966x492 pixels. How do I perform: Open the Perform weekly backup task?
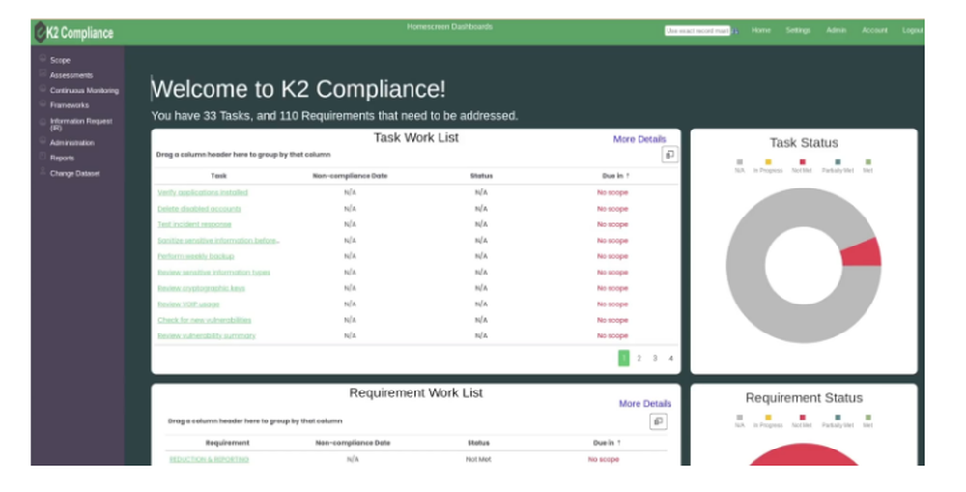pos(196,256)
